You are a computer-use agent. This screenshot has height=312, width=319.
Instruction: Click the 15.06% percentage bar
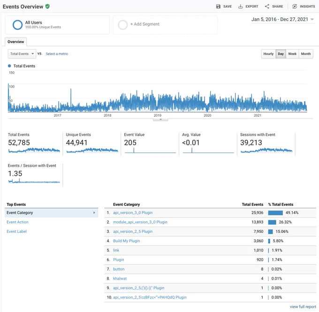[270, 231]
